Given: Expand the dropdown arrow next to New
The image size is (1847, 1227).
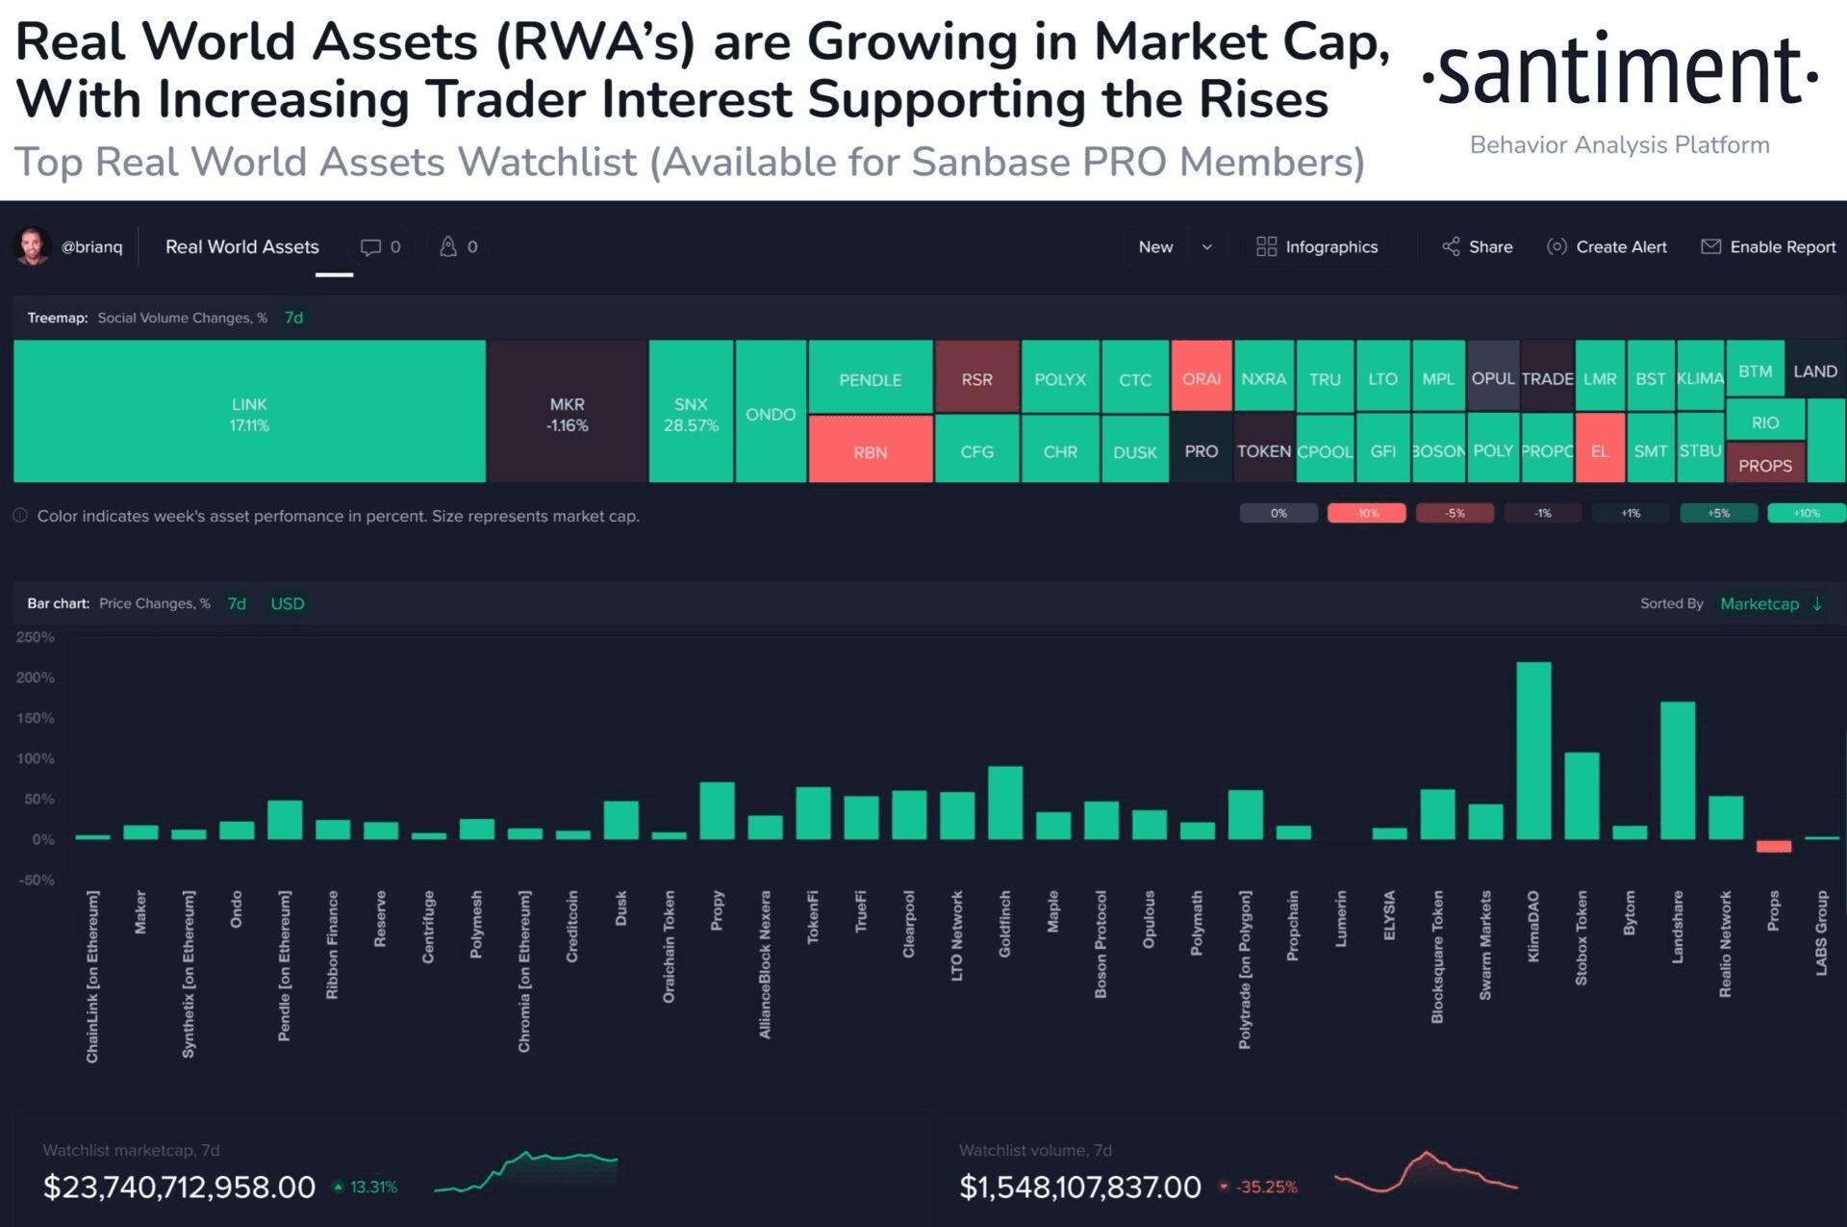Looking at the screenshot, I should click(x=1206, y=247).
